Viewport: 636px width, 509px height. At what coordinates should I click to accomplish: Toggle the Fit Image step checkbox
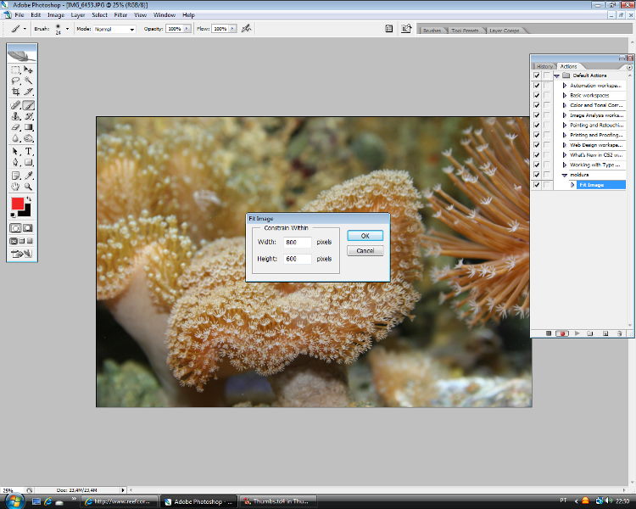[536, 184]
